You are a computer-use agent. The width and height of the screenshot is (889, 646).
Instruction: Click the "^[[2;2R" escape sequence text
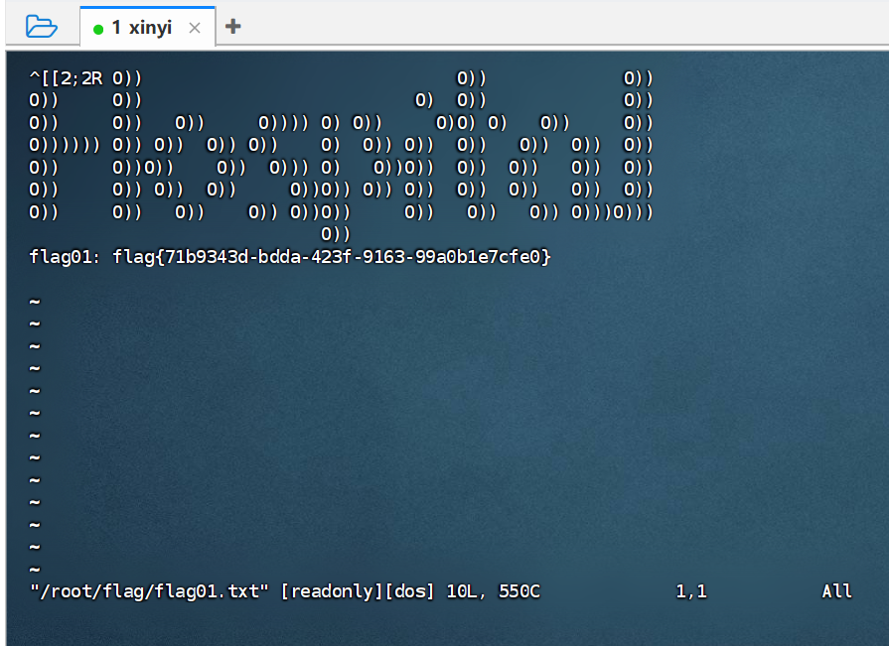(67, 77)
